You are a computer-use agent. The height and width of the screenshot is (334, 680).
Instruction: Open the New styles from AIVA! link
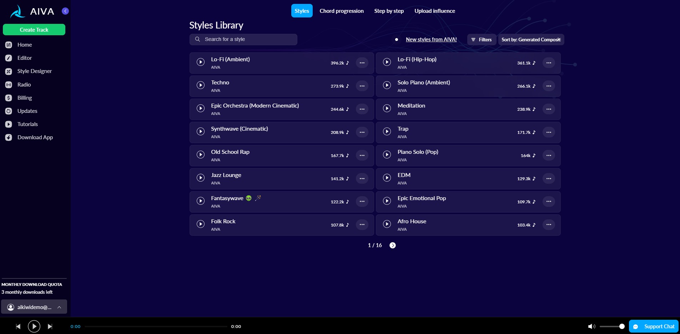tap(431, 40)
